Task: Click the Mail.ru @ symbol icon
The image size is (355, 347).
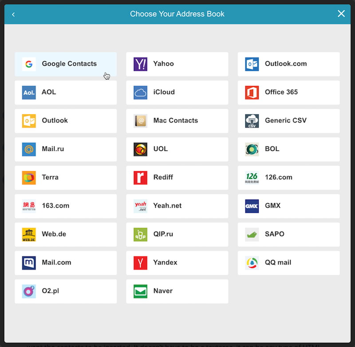Action: pyautogui.click(x=29, y=150)
